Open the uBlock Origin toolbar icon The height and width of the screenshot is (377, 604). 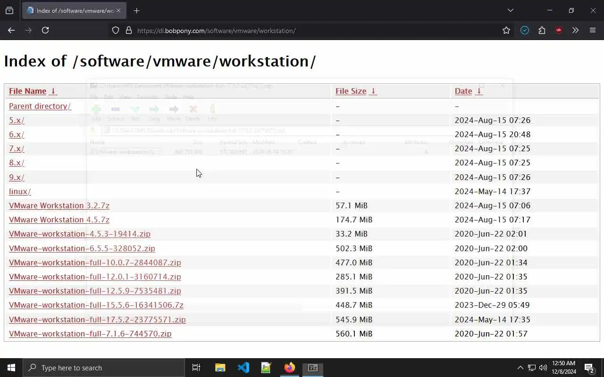[559, 30]
